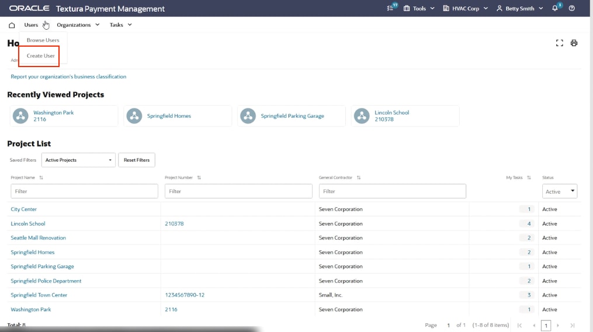Image resolution: width=593 pixels, height=332 pixels.
Task: Open Seattle Mall Renovation project
Action: pos(38,238)
